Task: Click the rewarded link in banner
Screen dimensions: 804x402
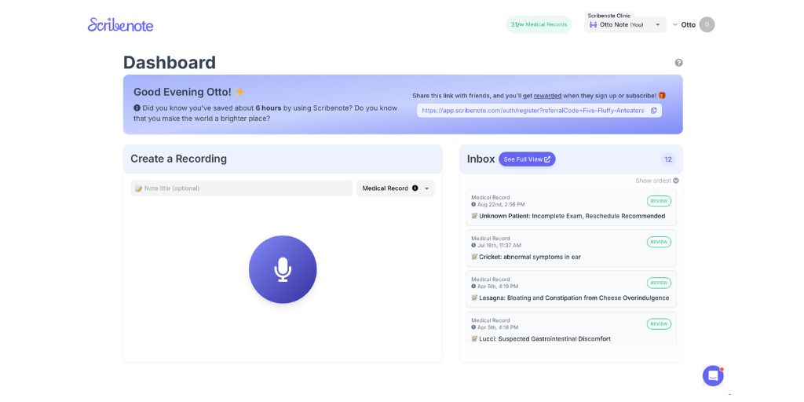Action: [x=548, y=96]
